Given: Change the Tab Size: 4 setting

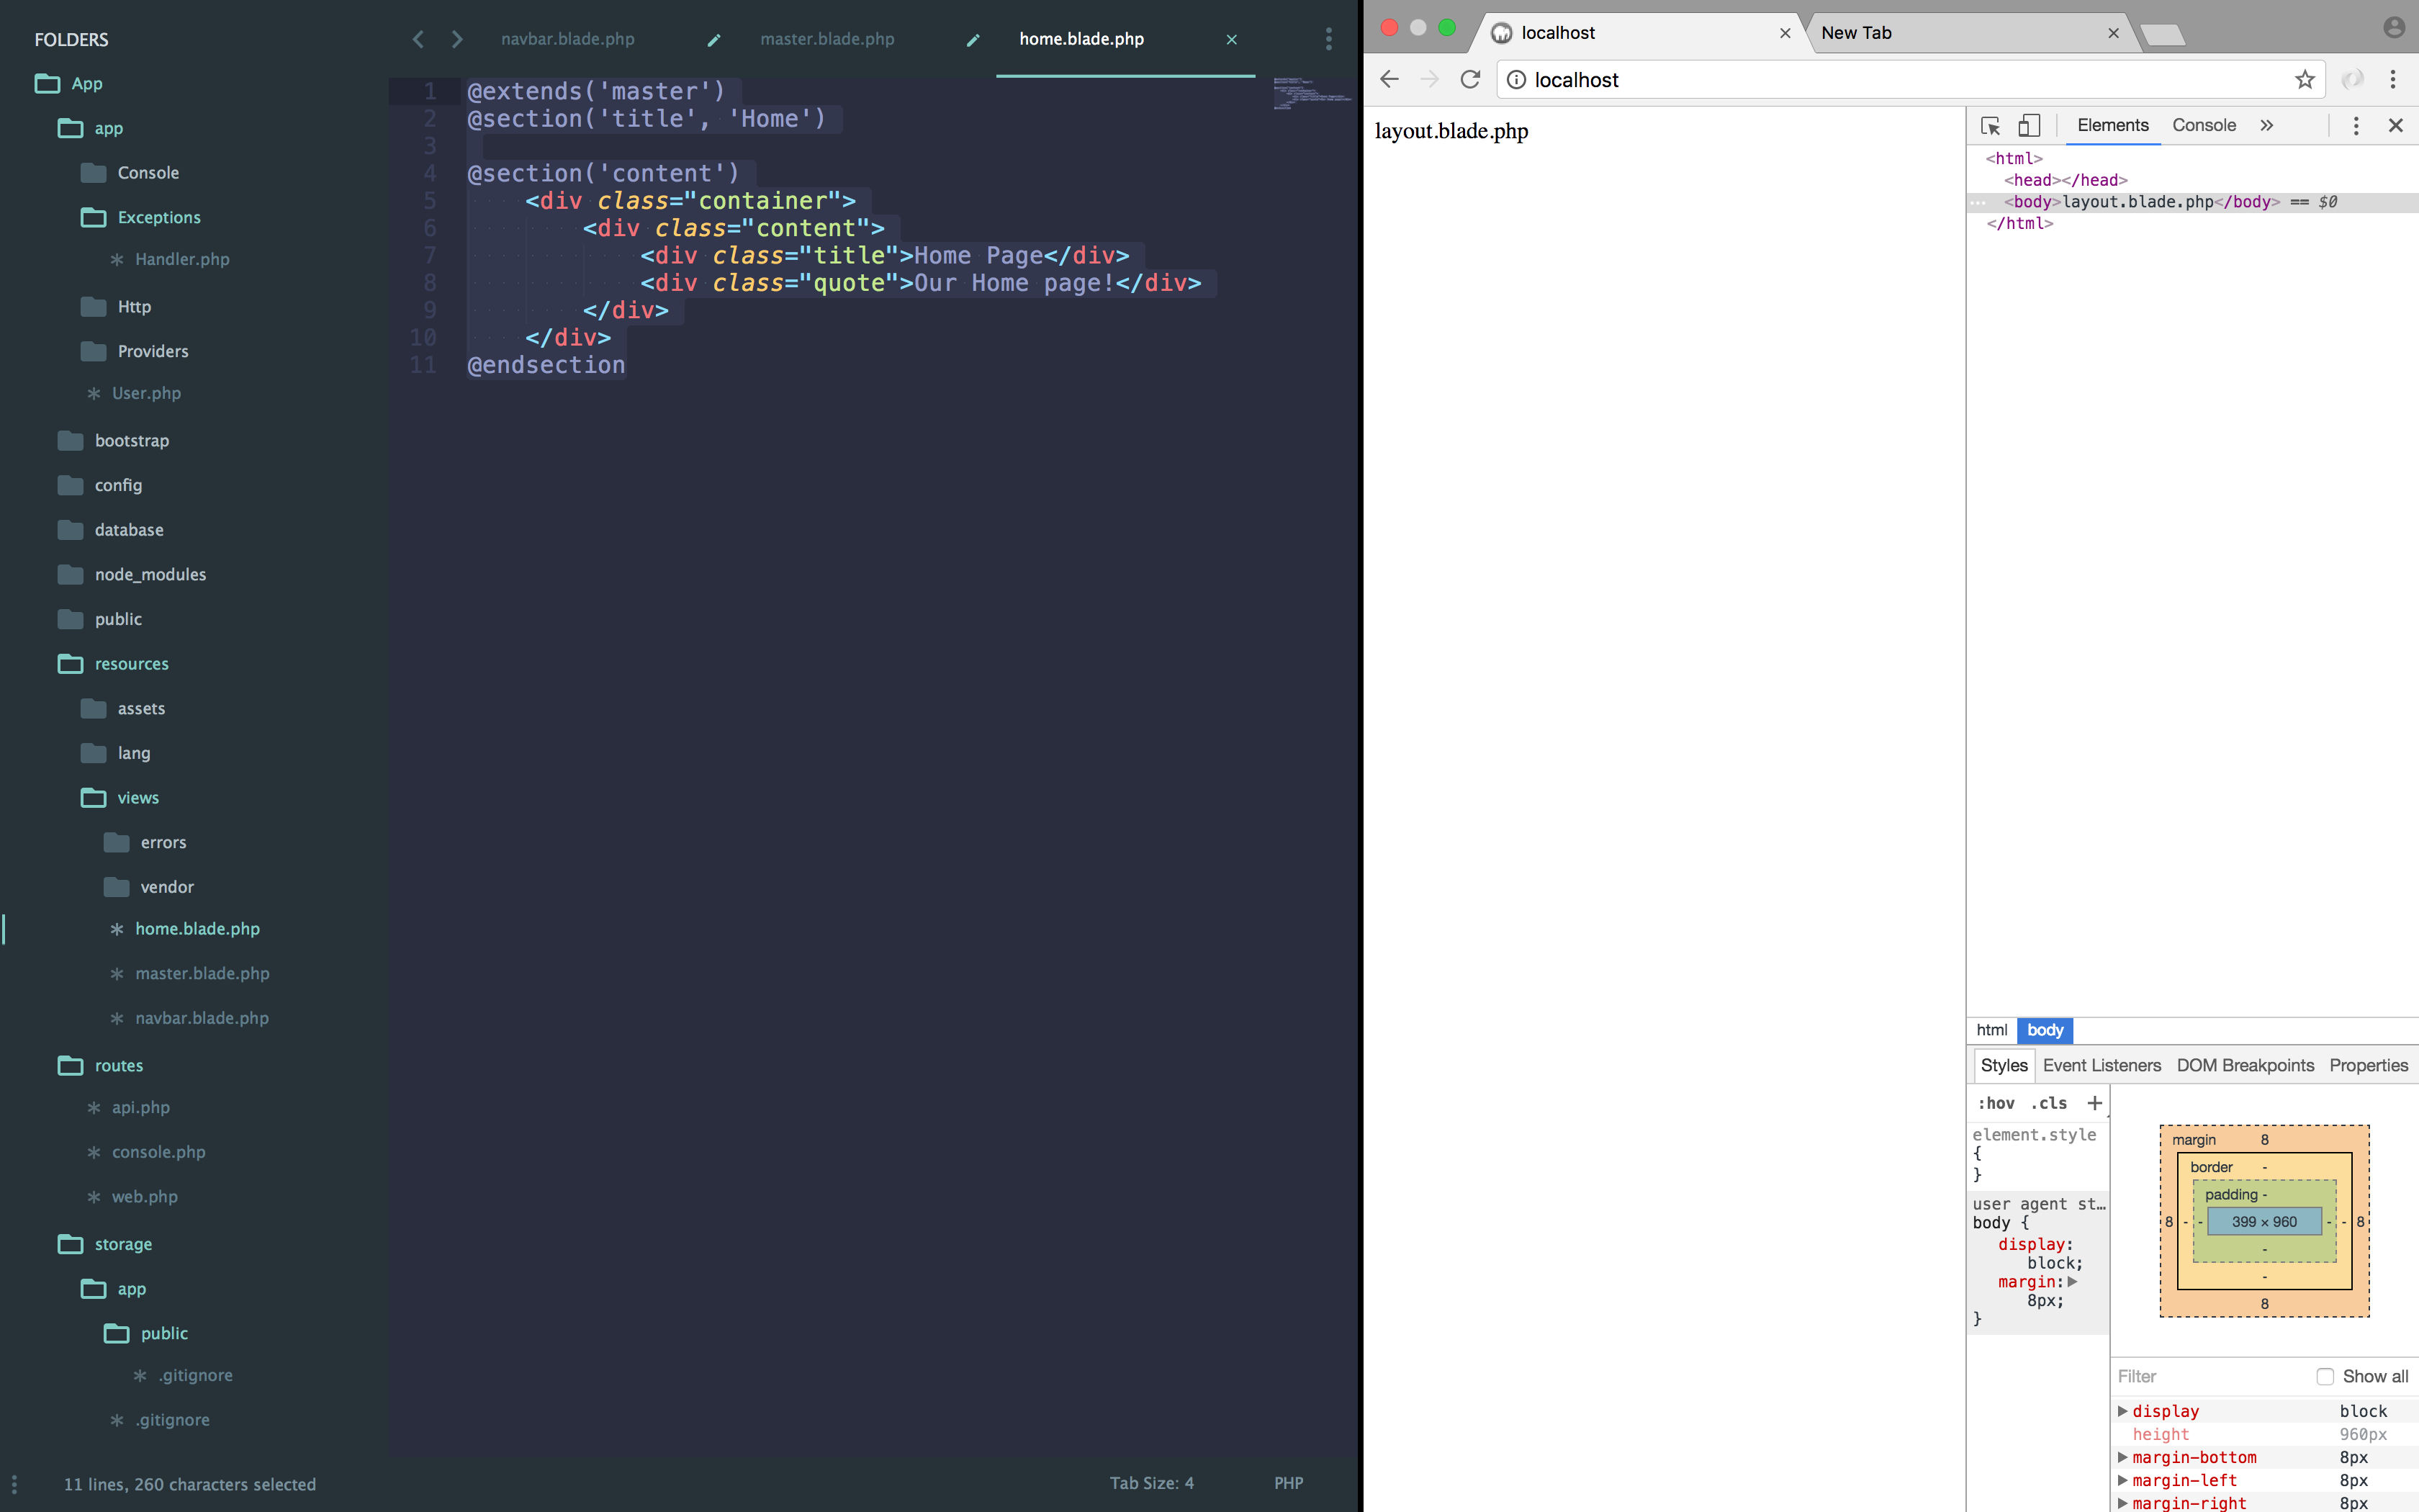Looking at the screenshot, I should [x=1151, y=1483].
